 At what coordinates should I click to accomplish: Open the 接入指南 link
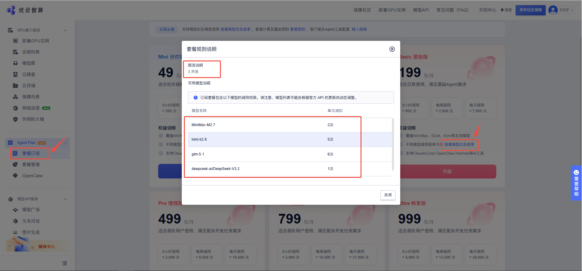[x=359, y=29]
